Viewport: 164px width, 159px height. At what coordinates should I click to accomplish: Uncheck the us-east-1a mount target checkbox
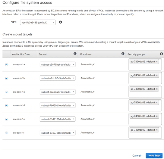coord(7,64)
